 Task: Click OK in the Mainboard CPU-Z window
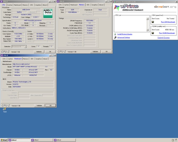click(51, 106)
